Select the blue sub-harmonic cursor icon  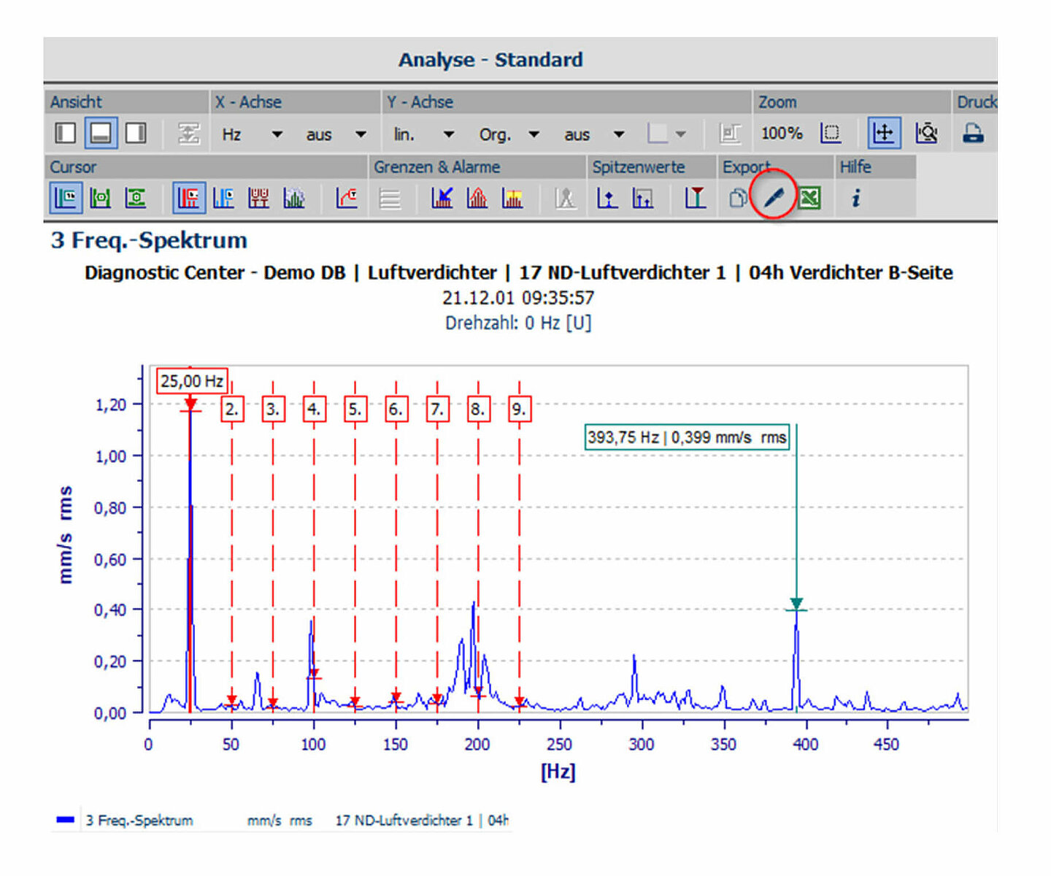223,198
